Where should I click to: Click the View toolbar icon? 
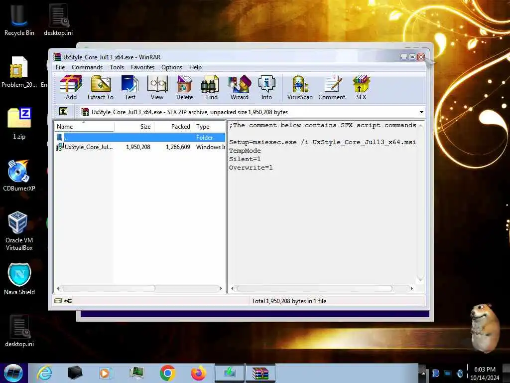coord(157,87)
